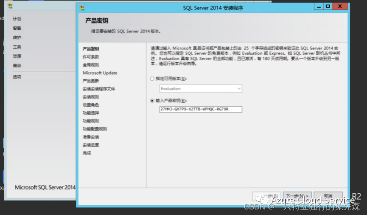The width and height of the screenshot is (367, 215).
Task: Open the Evaluation edition dropdown
Action: tap(201, 88)
